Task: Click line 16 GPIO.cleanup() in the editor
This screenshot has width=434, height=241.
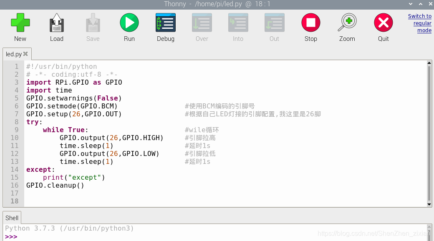Action: pos(55,186)
